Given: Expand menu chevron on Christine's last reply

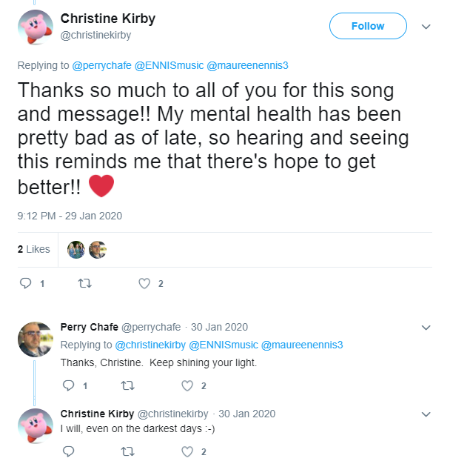Looking at the screenshot, I should pyautogui.click(x=426, y=414).
